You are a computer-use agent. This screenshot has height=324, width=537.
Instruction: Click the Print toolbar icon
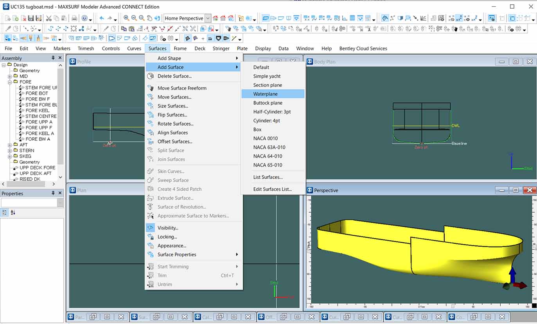[74, 18]
